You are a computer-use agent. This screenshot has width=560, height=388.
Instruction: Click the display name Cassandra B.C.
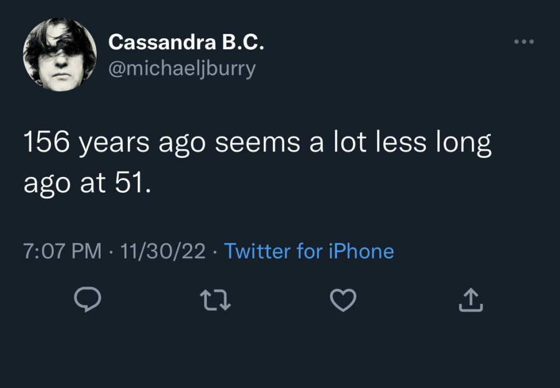pos(186,42)
